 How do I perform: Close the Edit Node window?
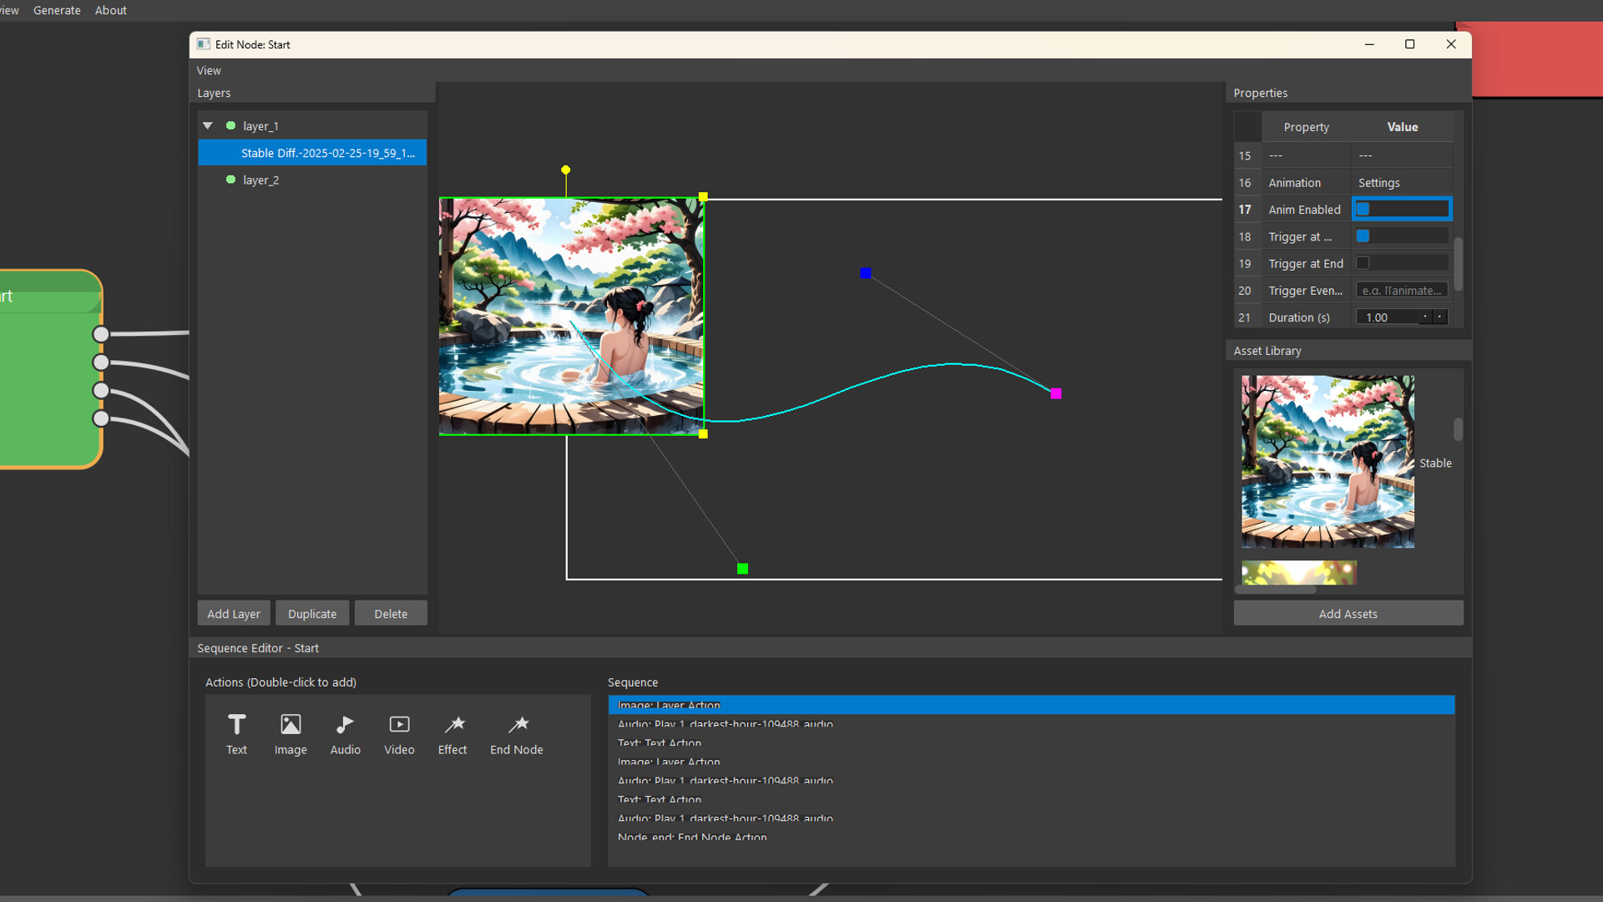(x=1451, y=44)
